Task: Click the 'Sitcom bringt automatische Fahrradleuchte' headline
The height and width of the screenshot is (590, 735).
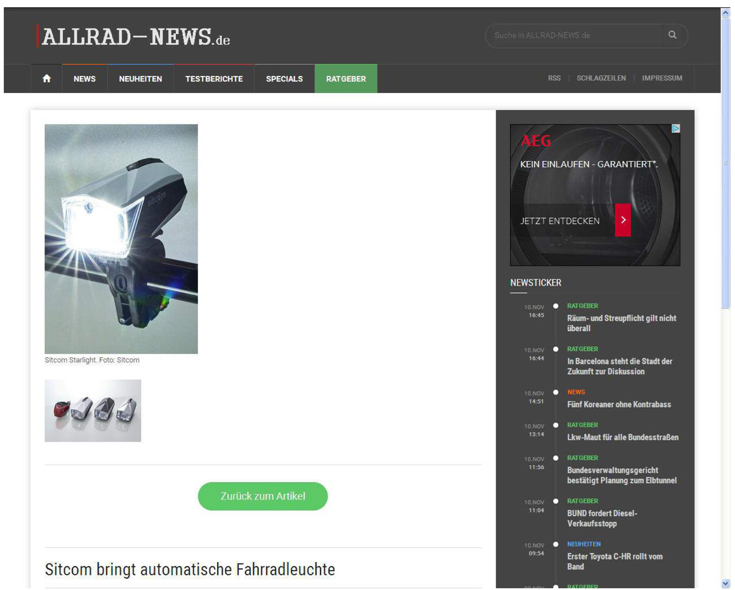Action: coord(190,569)
